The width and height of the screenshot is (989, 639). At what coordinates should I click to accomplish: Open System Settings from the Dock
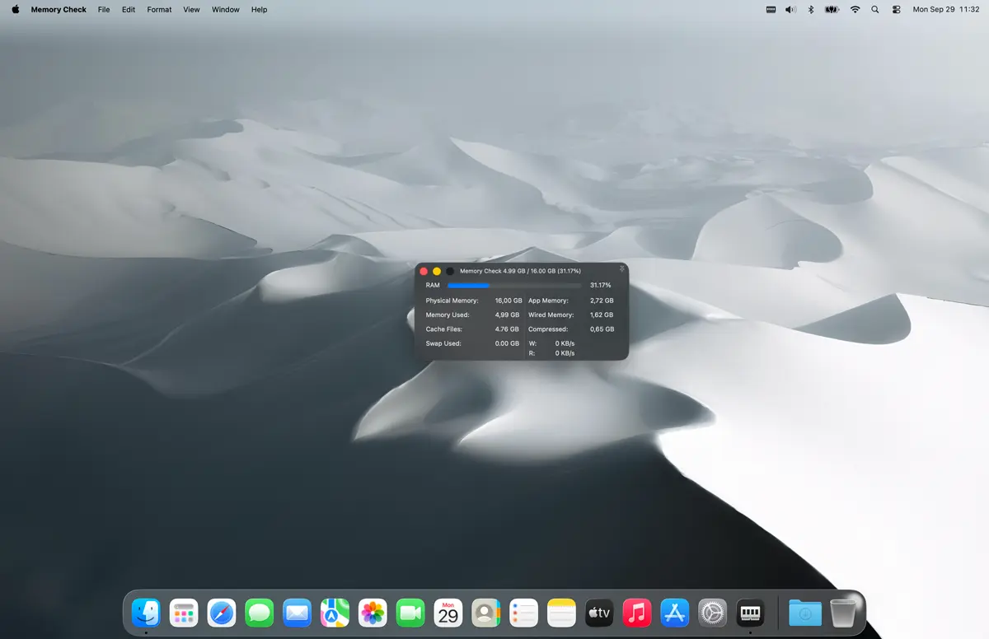pos(712,613)
